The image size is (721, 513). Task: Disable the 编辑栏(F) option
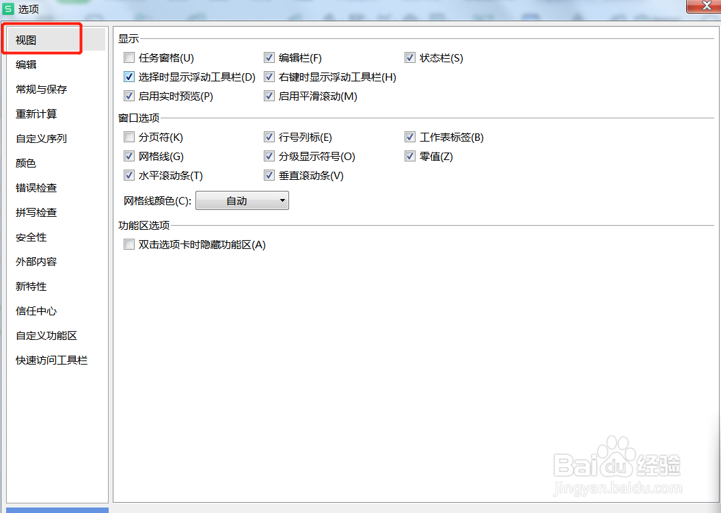(x=269, y=57)
